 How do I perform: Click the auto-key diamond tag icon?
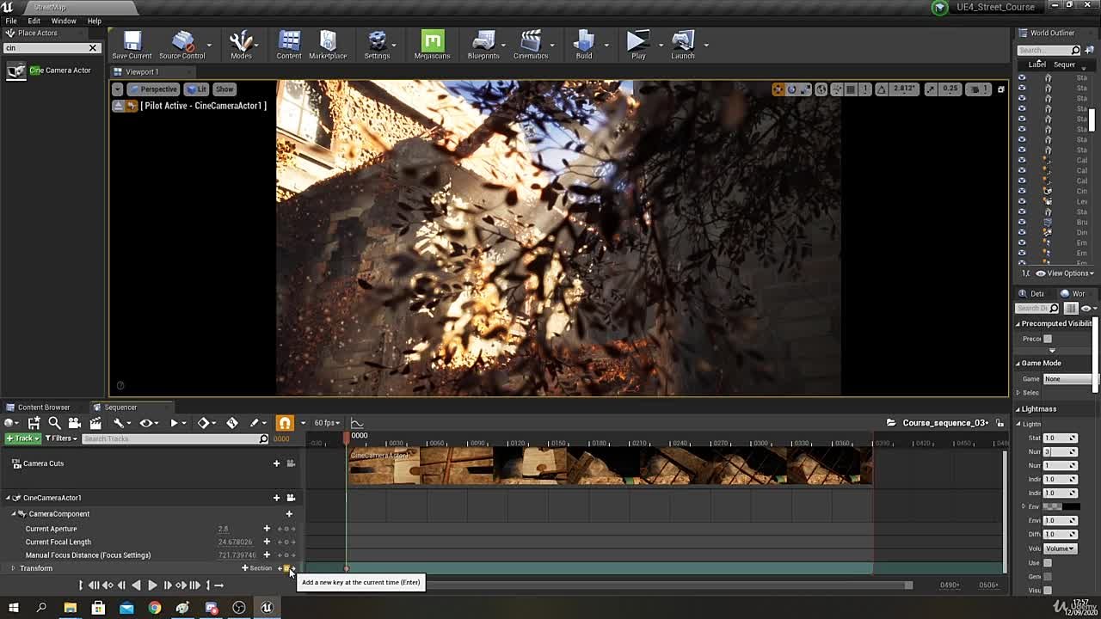(232, 422)
